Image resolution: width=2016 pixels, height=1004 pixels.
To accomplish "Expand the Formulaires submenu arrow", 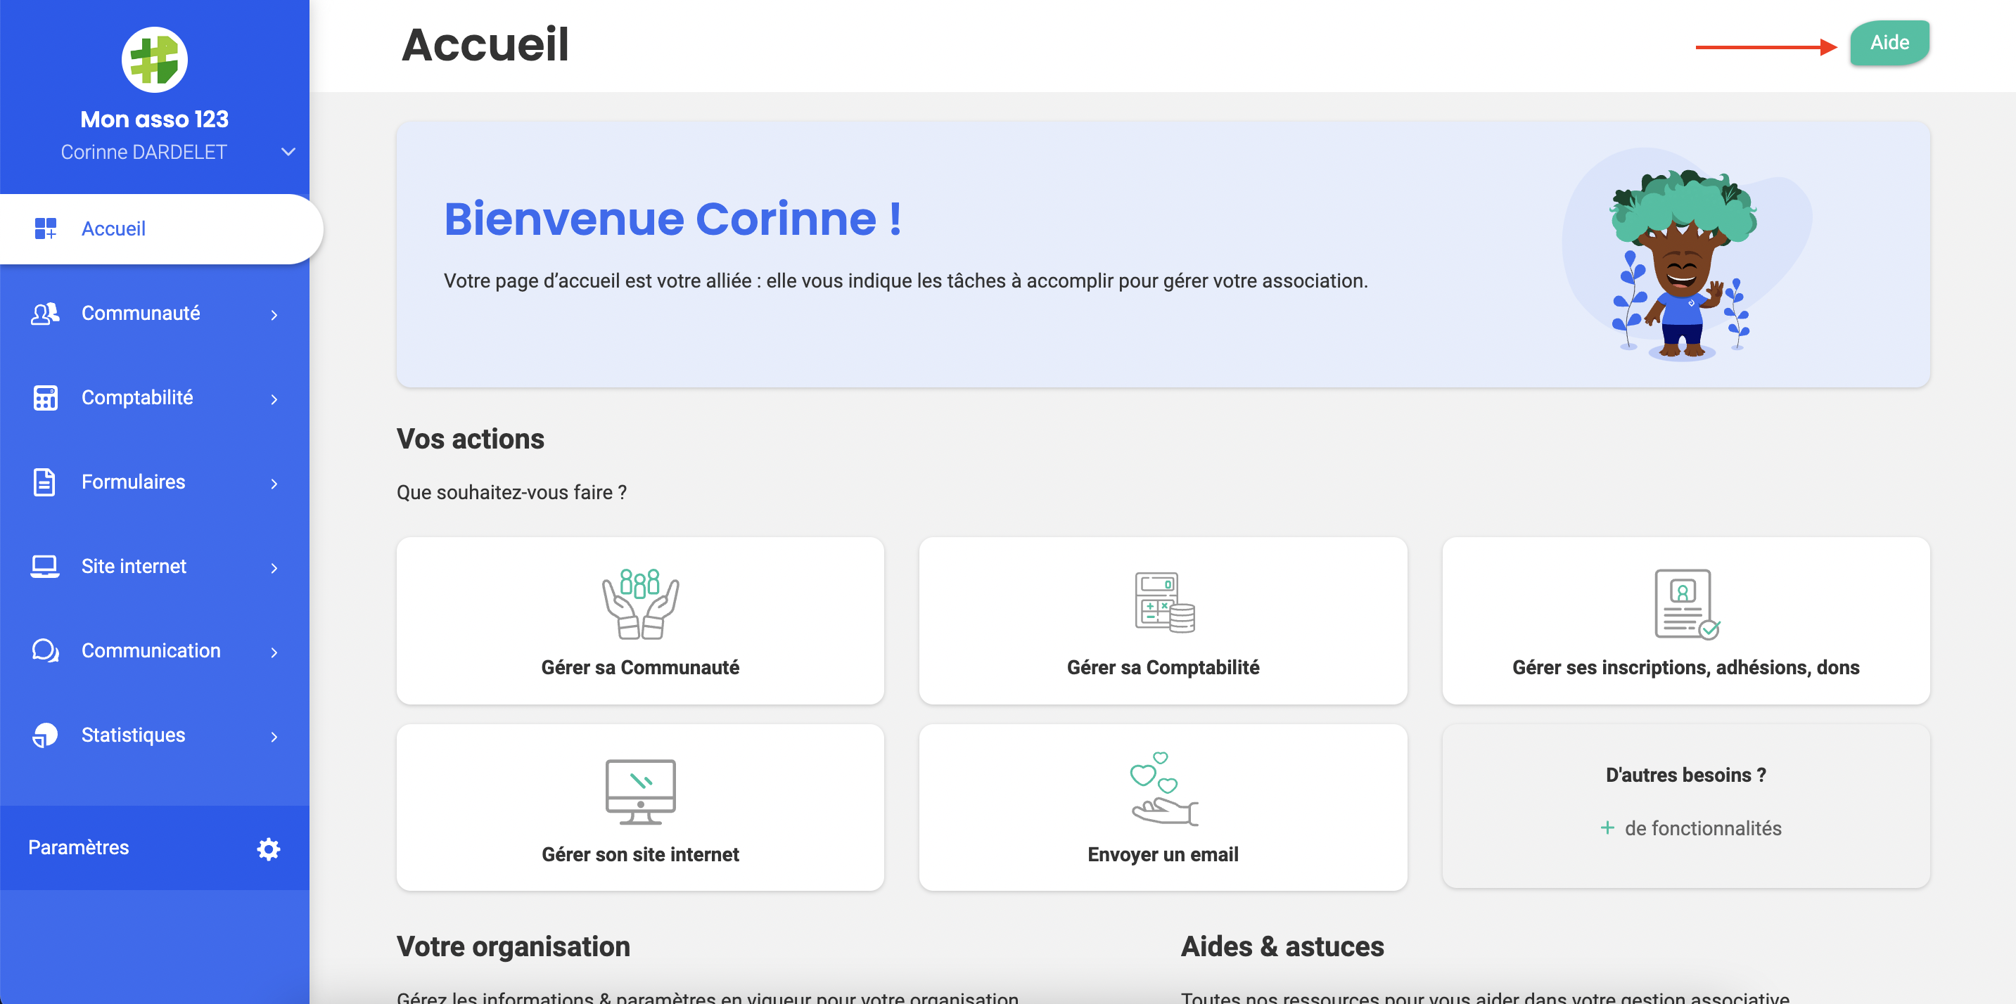I will [x=274, y=484].
